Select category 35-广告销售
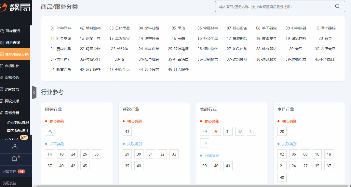This screenshot has height=187, width=351. (x=178, y=59)
